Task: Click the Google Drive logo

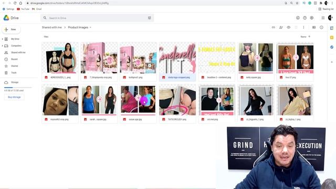Action: click(x=6, y=18)
